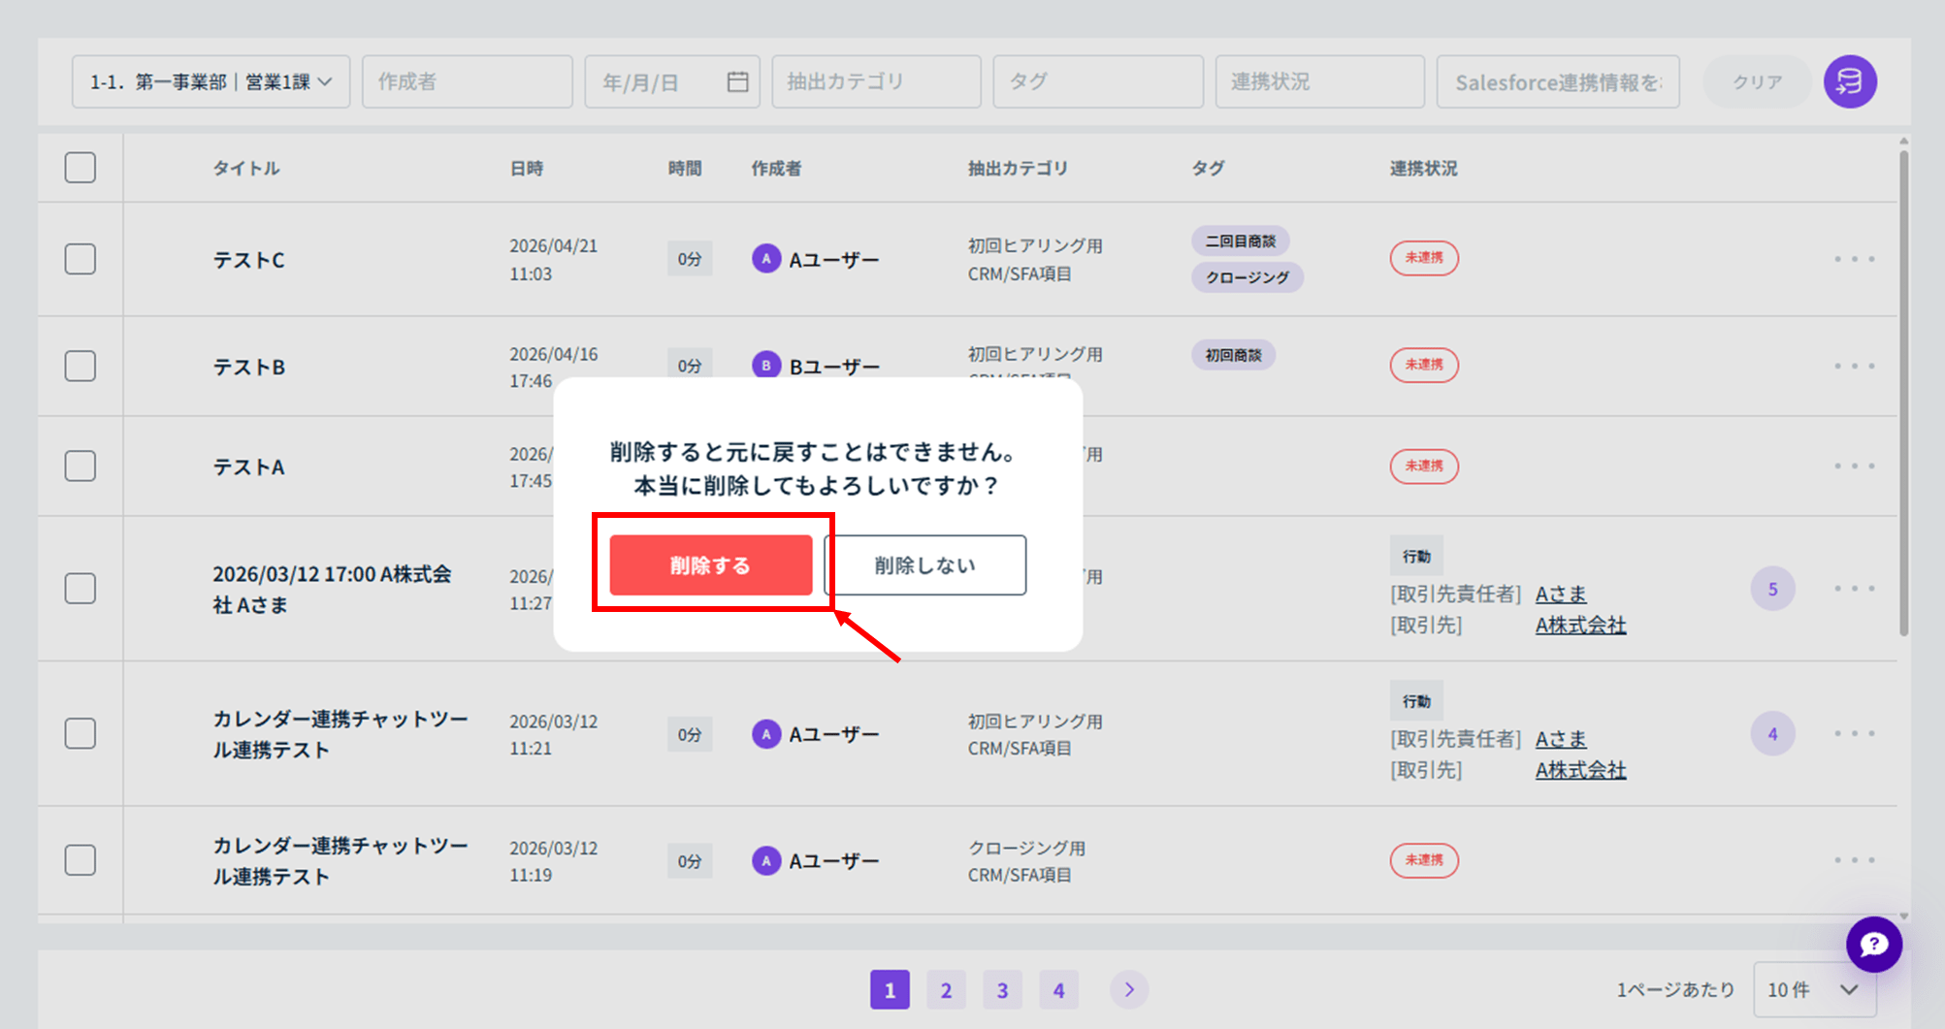1945x1029 pixels.
Task: Click the purple badge showing 4
Action: [x=1772, y=734]
